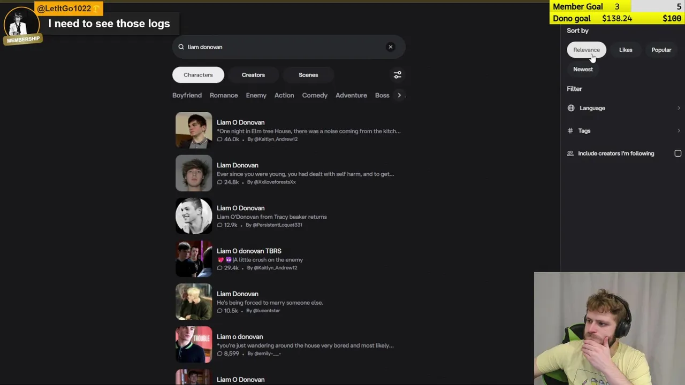Click the 29.4k chat count icon
This screenshot has width=685, height=385.
[x=219, y=268]
